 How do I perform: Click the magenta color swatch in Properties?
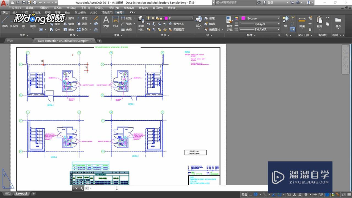coord(243,18)
